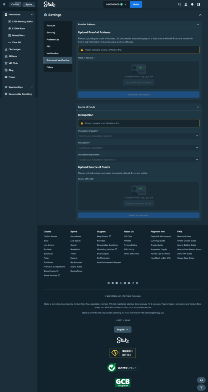Click the scroll-to-top arrow button
208x392 pixels.
point(201,388)
